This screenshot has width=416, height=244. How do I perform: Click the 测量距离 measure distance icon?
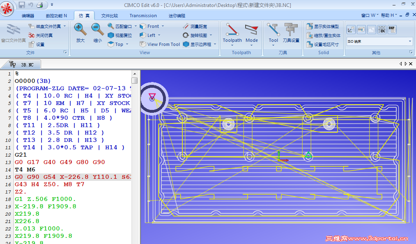[x=186, y=26]
